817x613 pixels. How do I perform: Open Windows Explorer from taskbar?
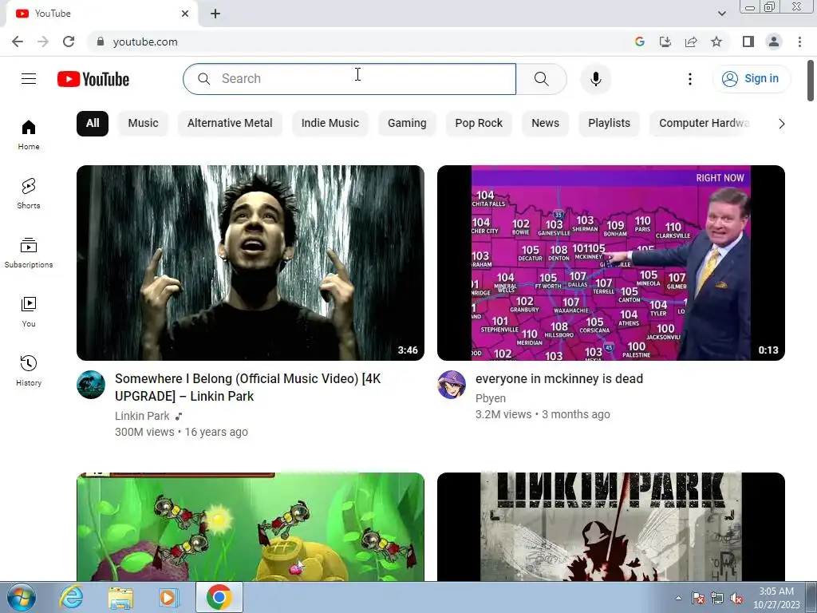120,597
